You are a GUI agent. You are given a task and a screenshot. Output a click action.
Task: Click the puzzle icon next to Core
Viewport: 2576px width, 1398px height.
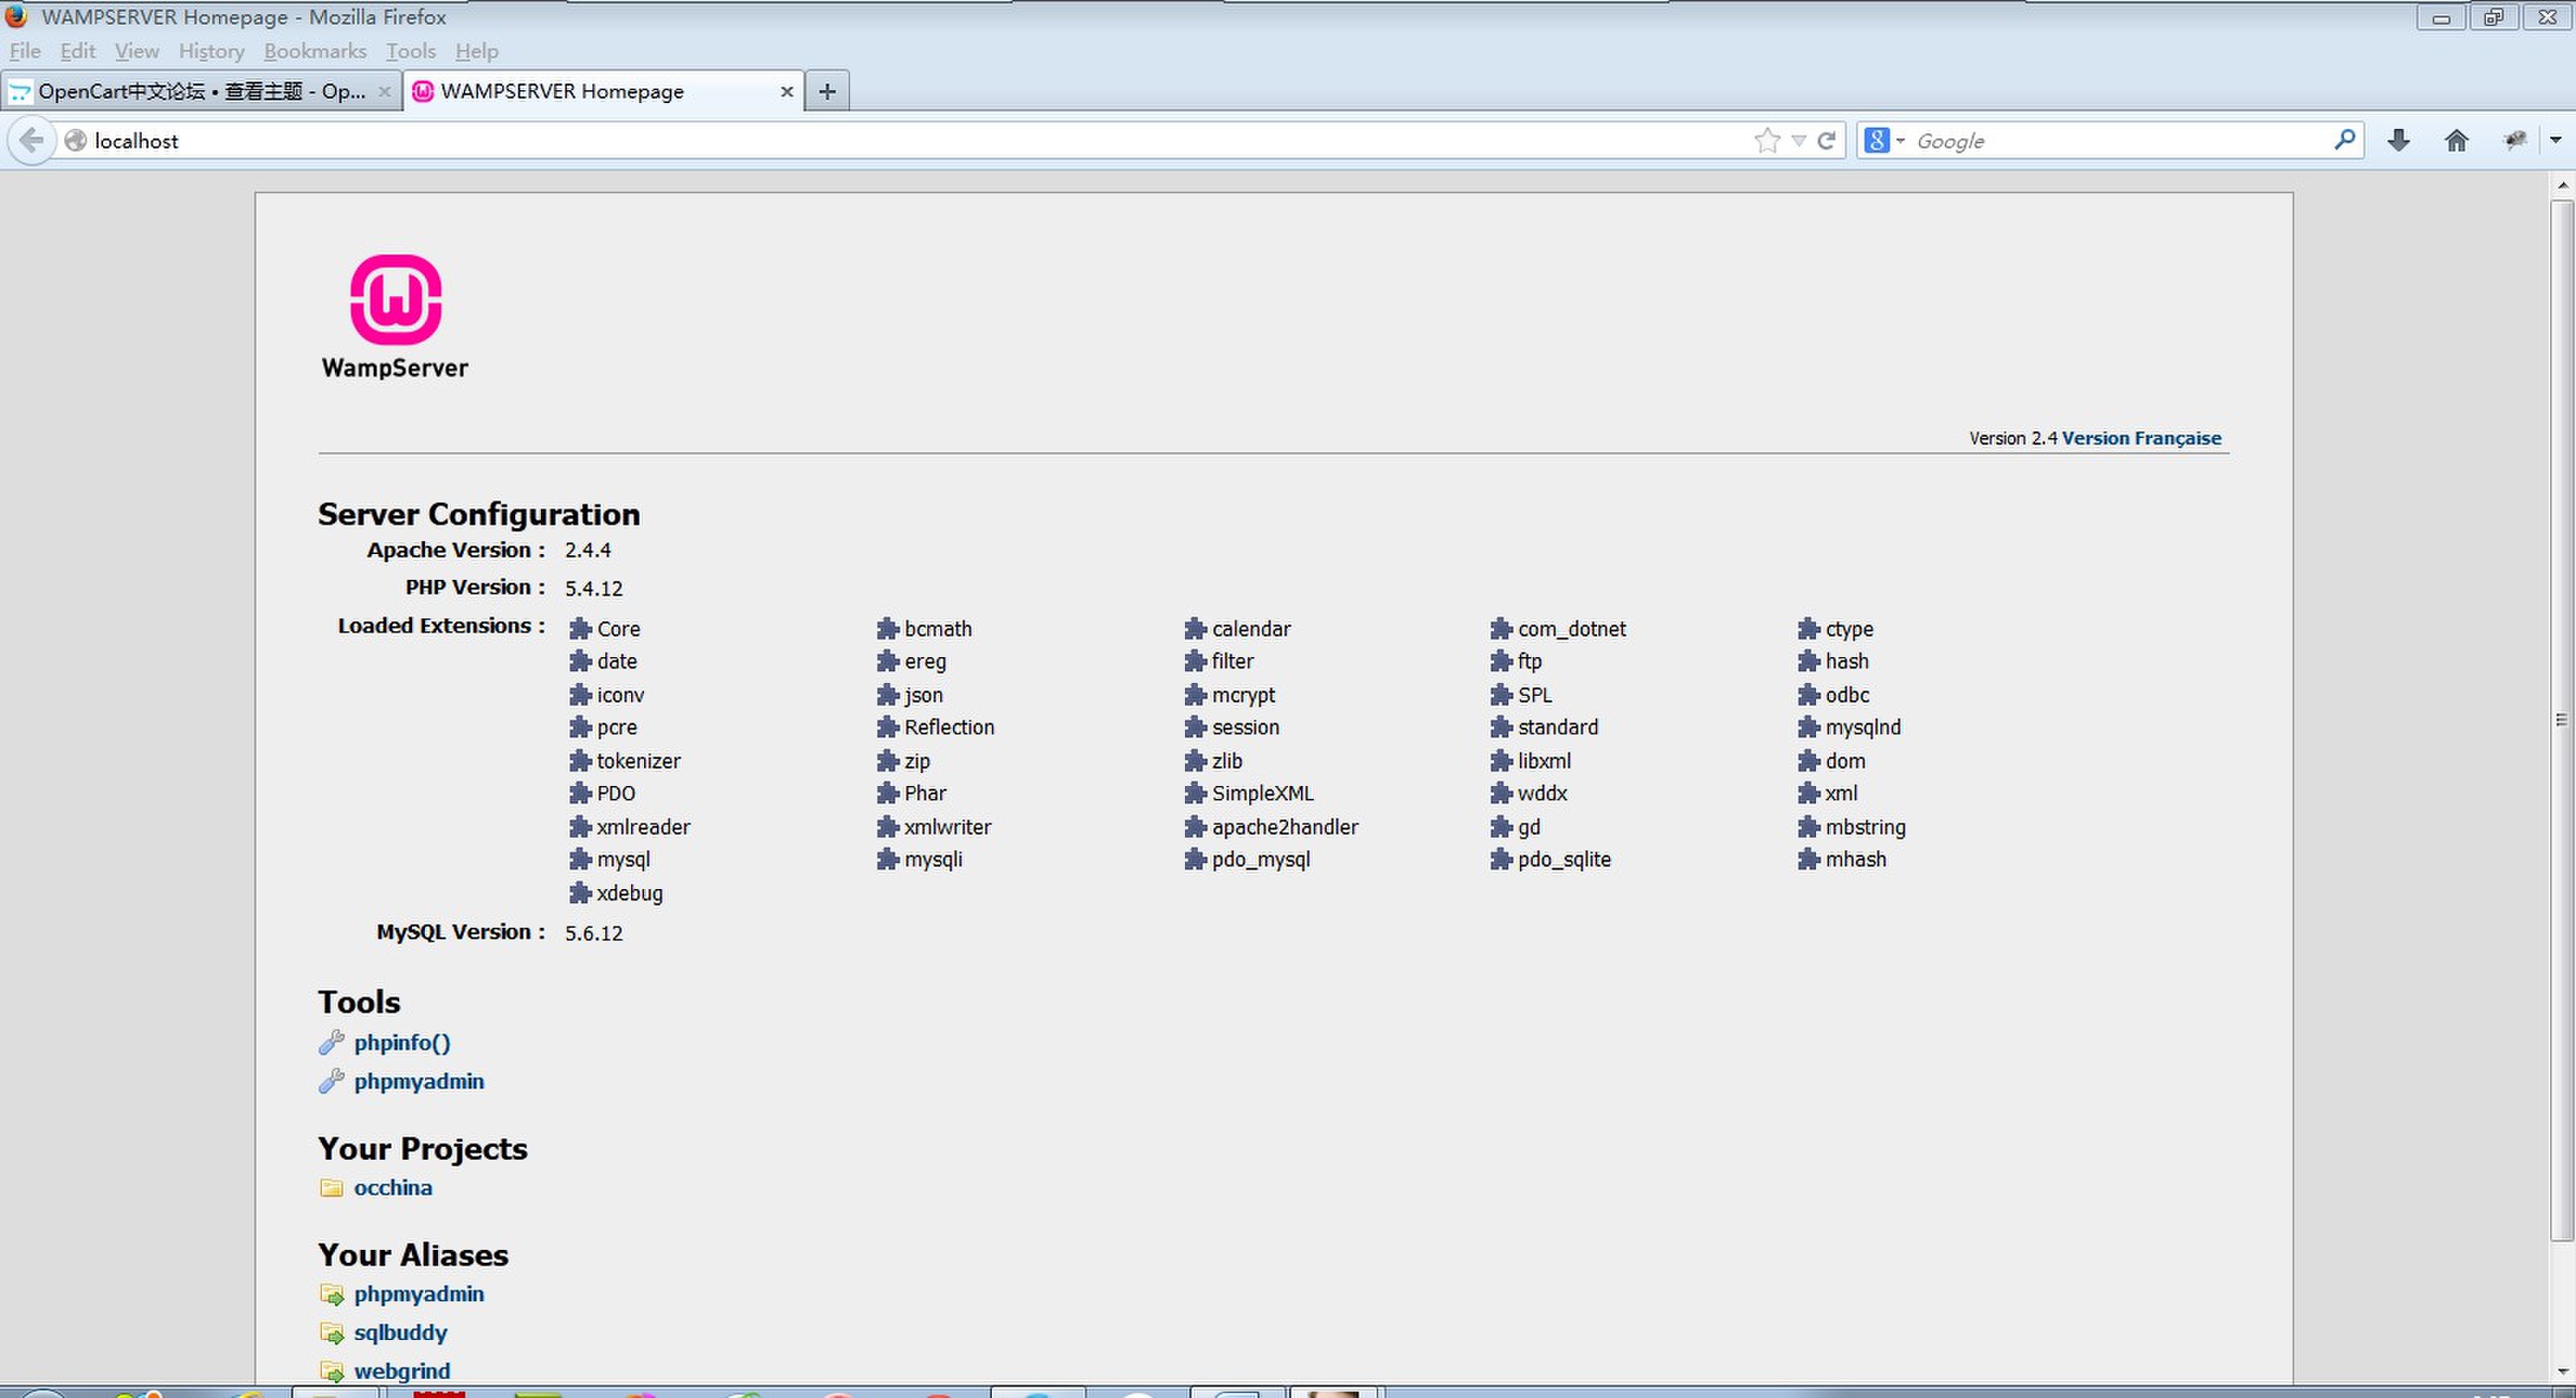[580, 628]
